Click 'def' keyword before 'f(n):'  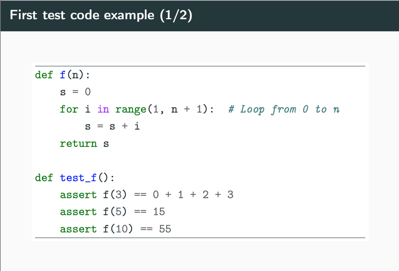click(x=44, y=75)
